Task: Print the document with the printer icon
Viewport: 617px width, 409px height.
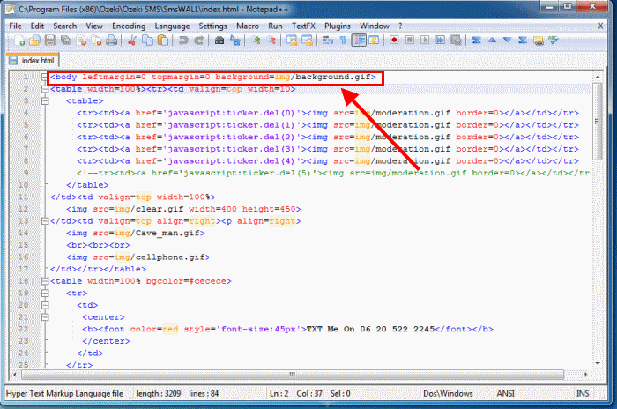Action: point(112,41)
